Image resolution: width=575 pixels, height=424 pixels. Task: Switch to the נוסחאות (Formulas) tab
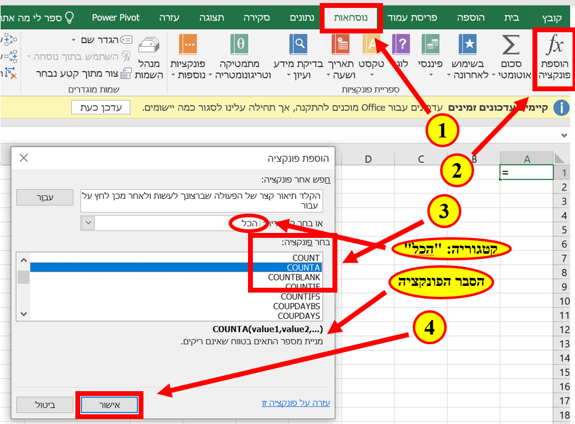[351, 18]
